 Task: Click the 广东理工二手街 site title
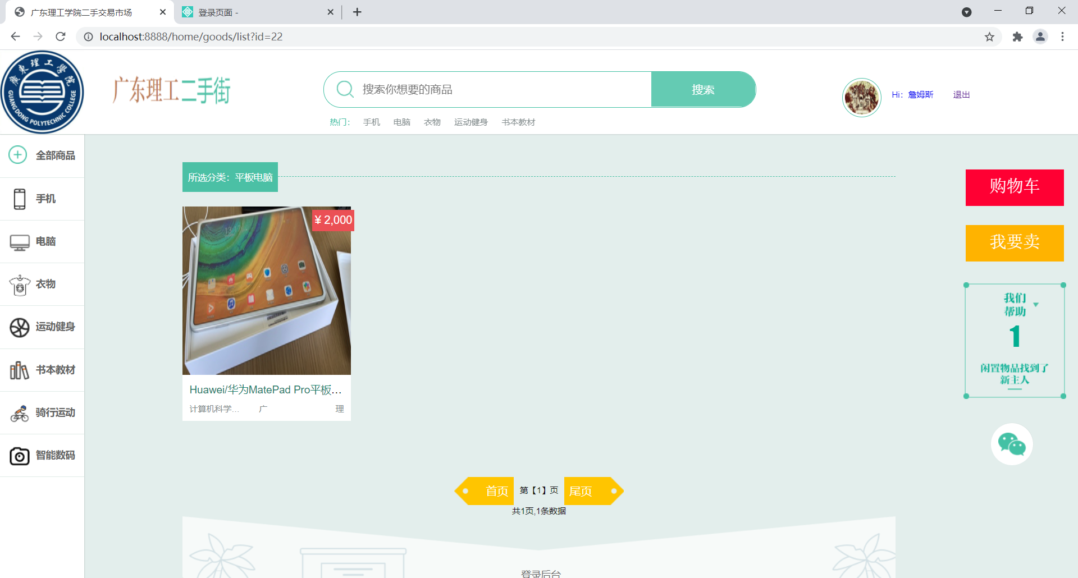pyautogui.click(x=172, y=90)
